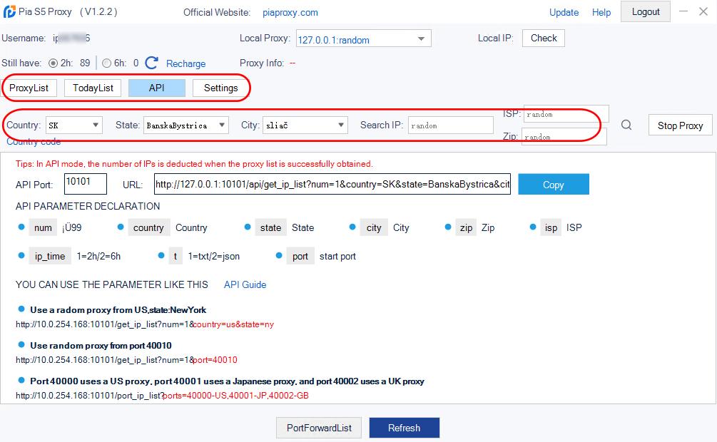Viewport: 717px width, 442px height.
Task: Click the Recharge link
Action: point(185,63)
